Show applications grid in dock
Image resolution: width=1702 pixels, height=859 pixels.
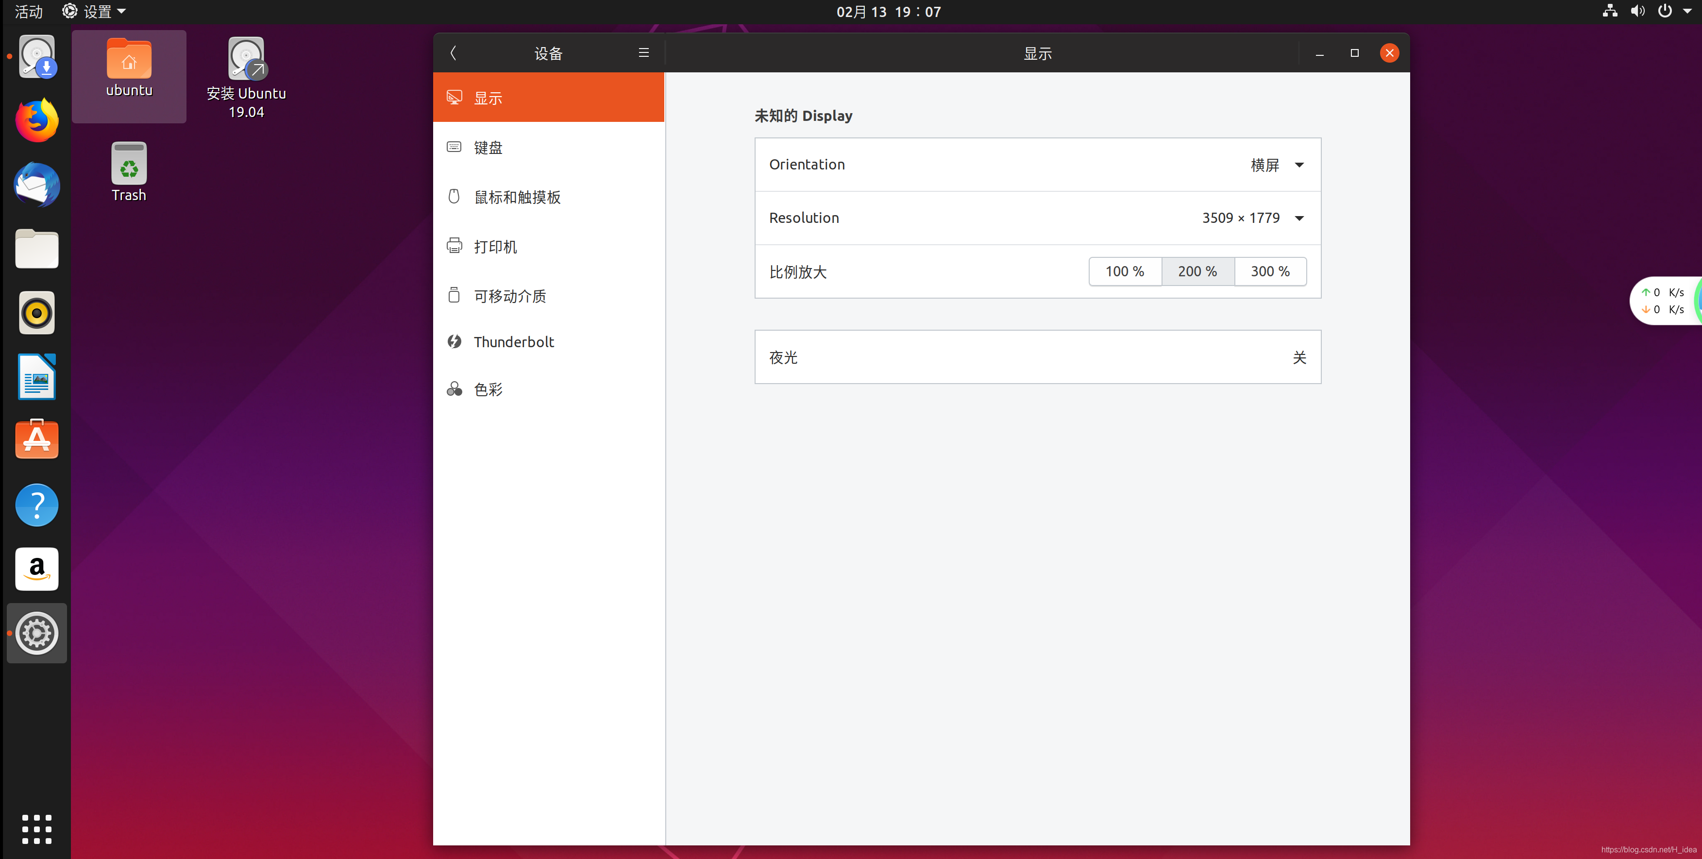(37, 828)
